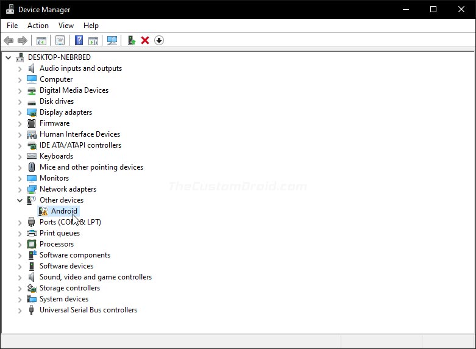Click the Disable device down-arrow icon
Viewport: 476px width, 349px height.
159,40
